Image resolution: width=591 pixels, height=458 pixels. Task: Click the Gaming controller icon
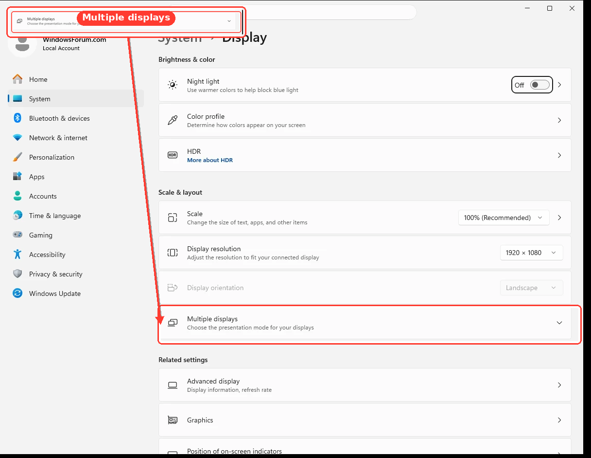(17, 235)
